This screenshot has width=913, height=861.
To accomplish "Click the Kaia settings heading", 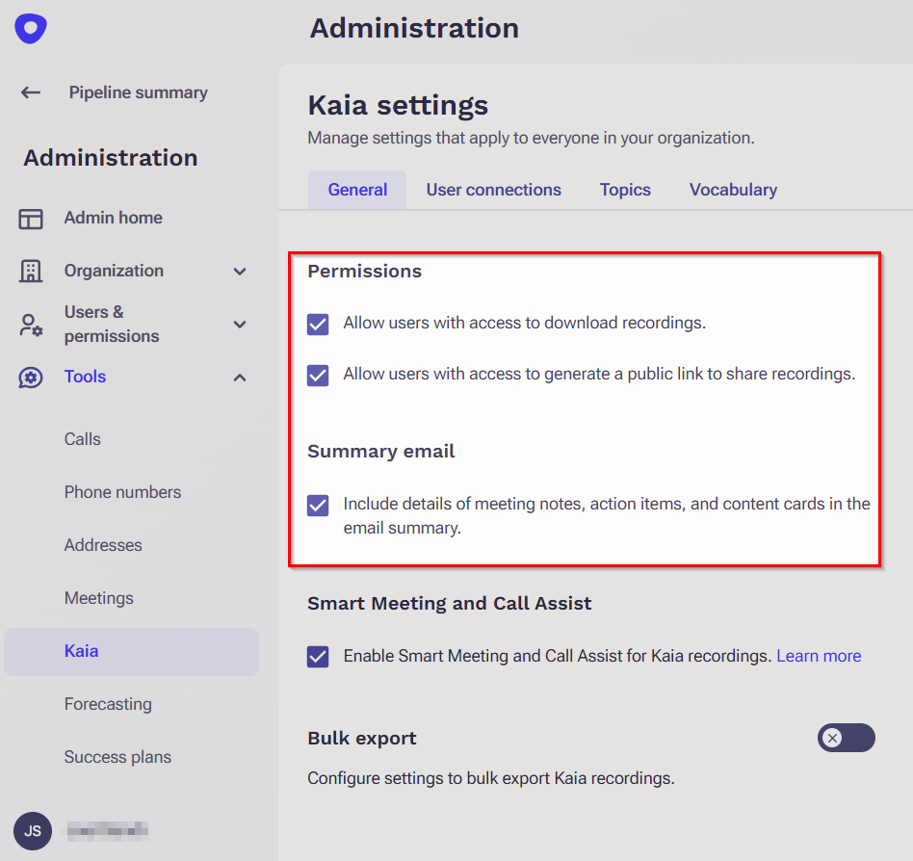I will 398,105.
